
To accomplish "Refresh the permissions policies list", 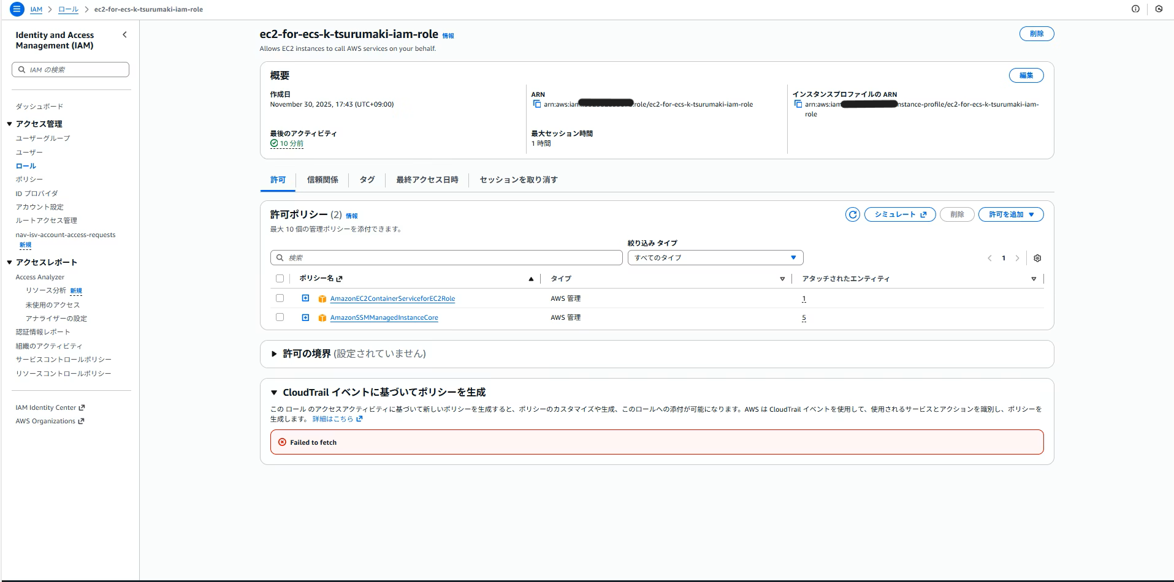I will 852,214.
